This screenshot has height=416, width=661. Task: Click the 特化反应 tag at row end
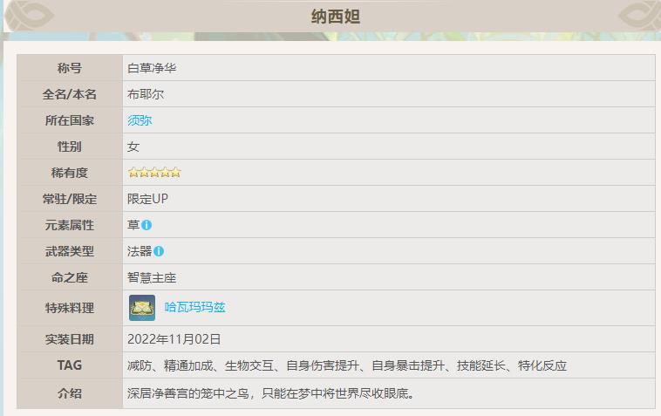point(549,365)
